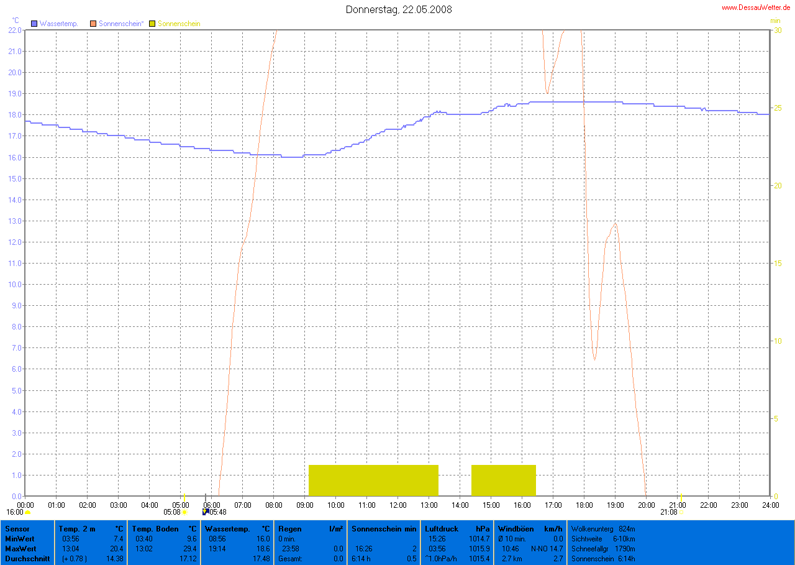
Task: Click the orange Sonnenschein* legend swatch
Action: coord(93,24)
